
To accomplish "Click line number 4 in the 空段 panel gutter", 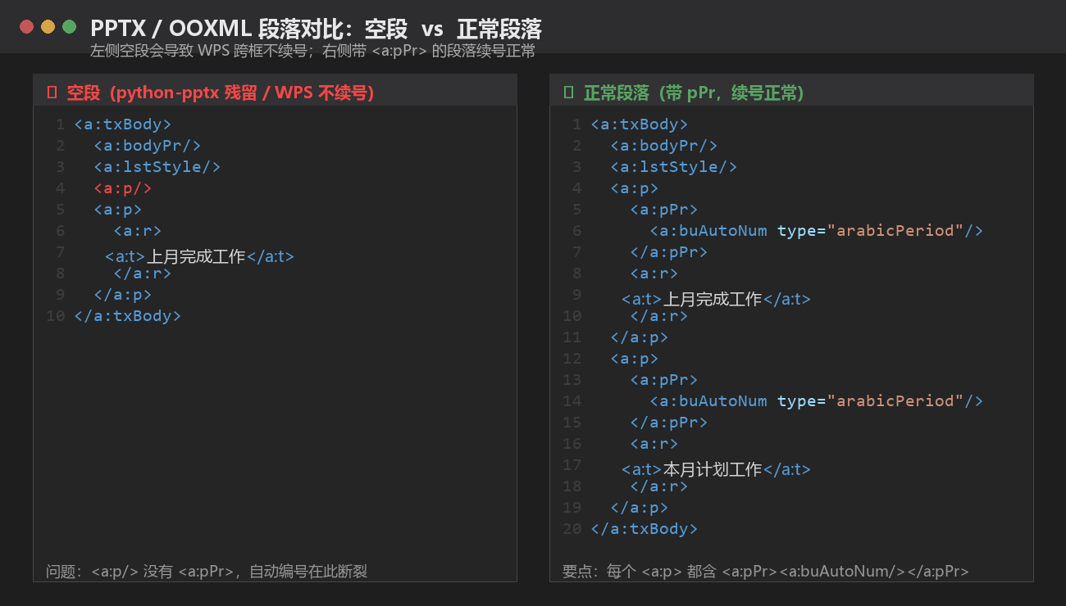I will pos(61,188).
